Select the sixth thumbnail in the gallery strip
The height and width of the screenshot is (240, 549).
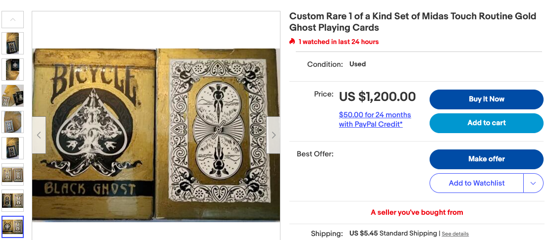(13, 174)
